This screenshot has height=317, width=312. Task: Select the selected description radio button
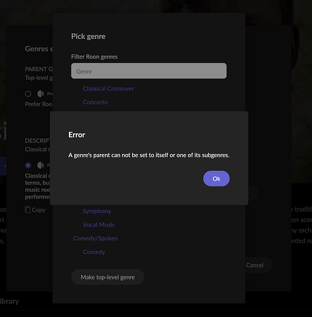28,165
